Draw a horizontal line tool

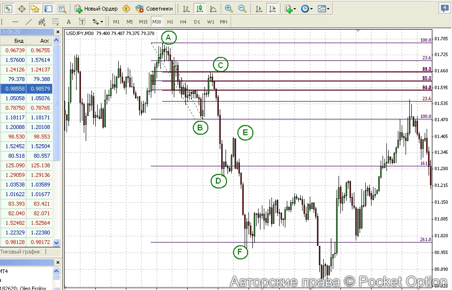(x=15, y=22)
